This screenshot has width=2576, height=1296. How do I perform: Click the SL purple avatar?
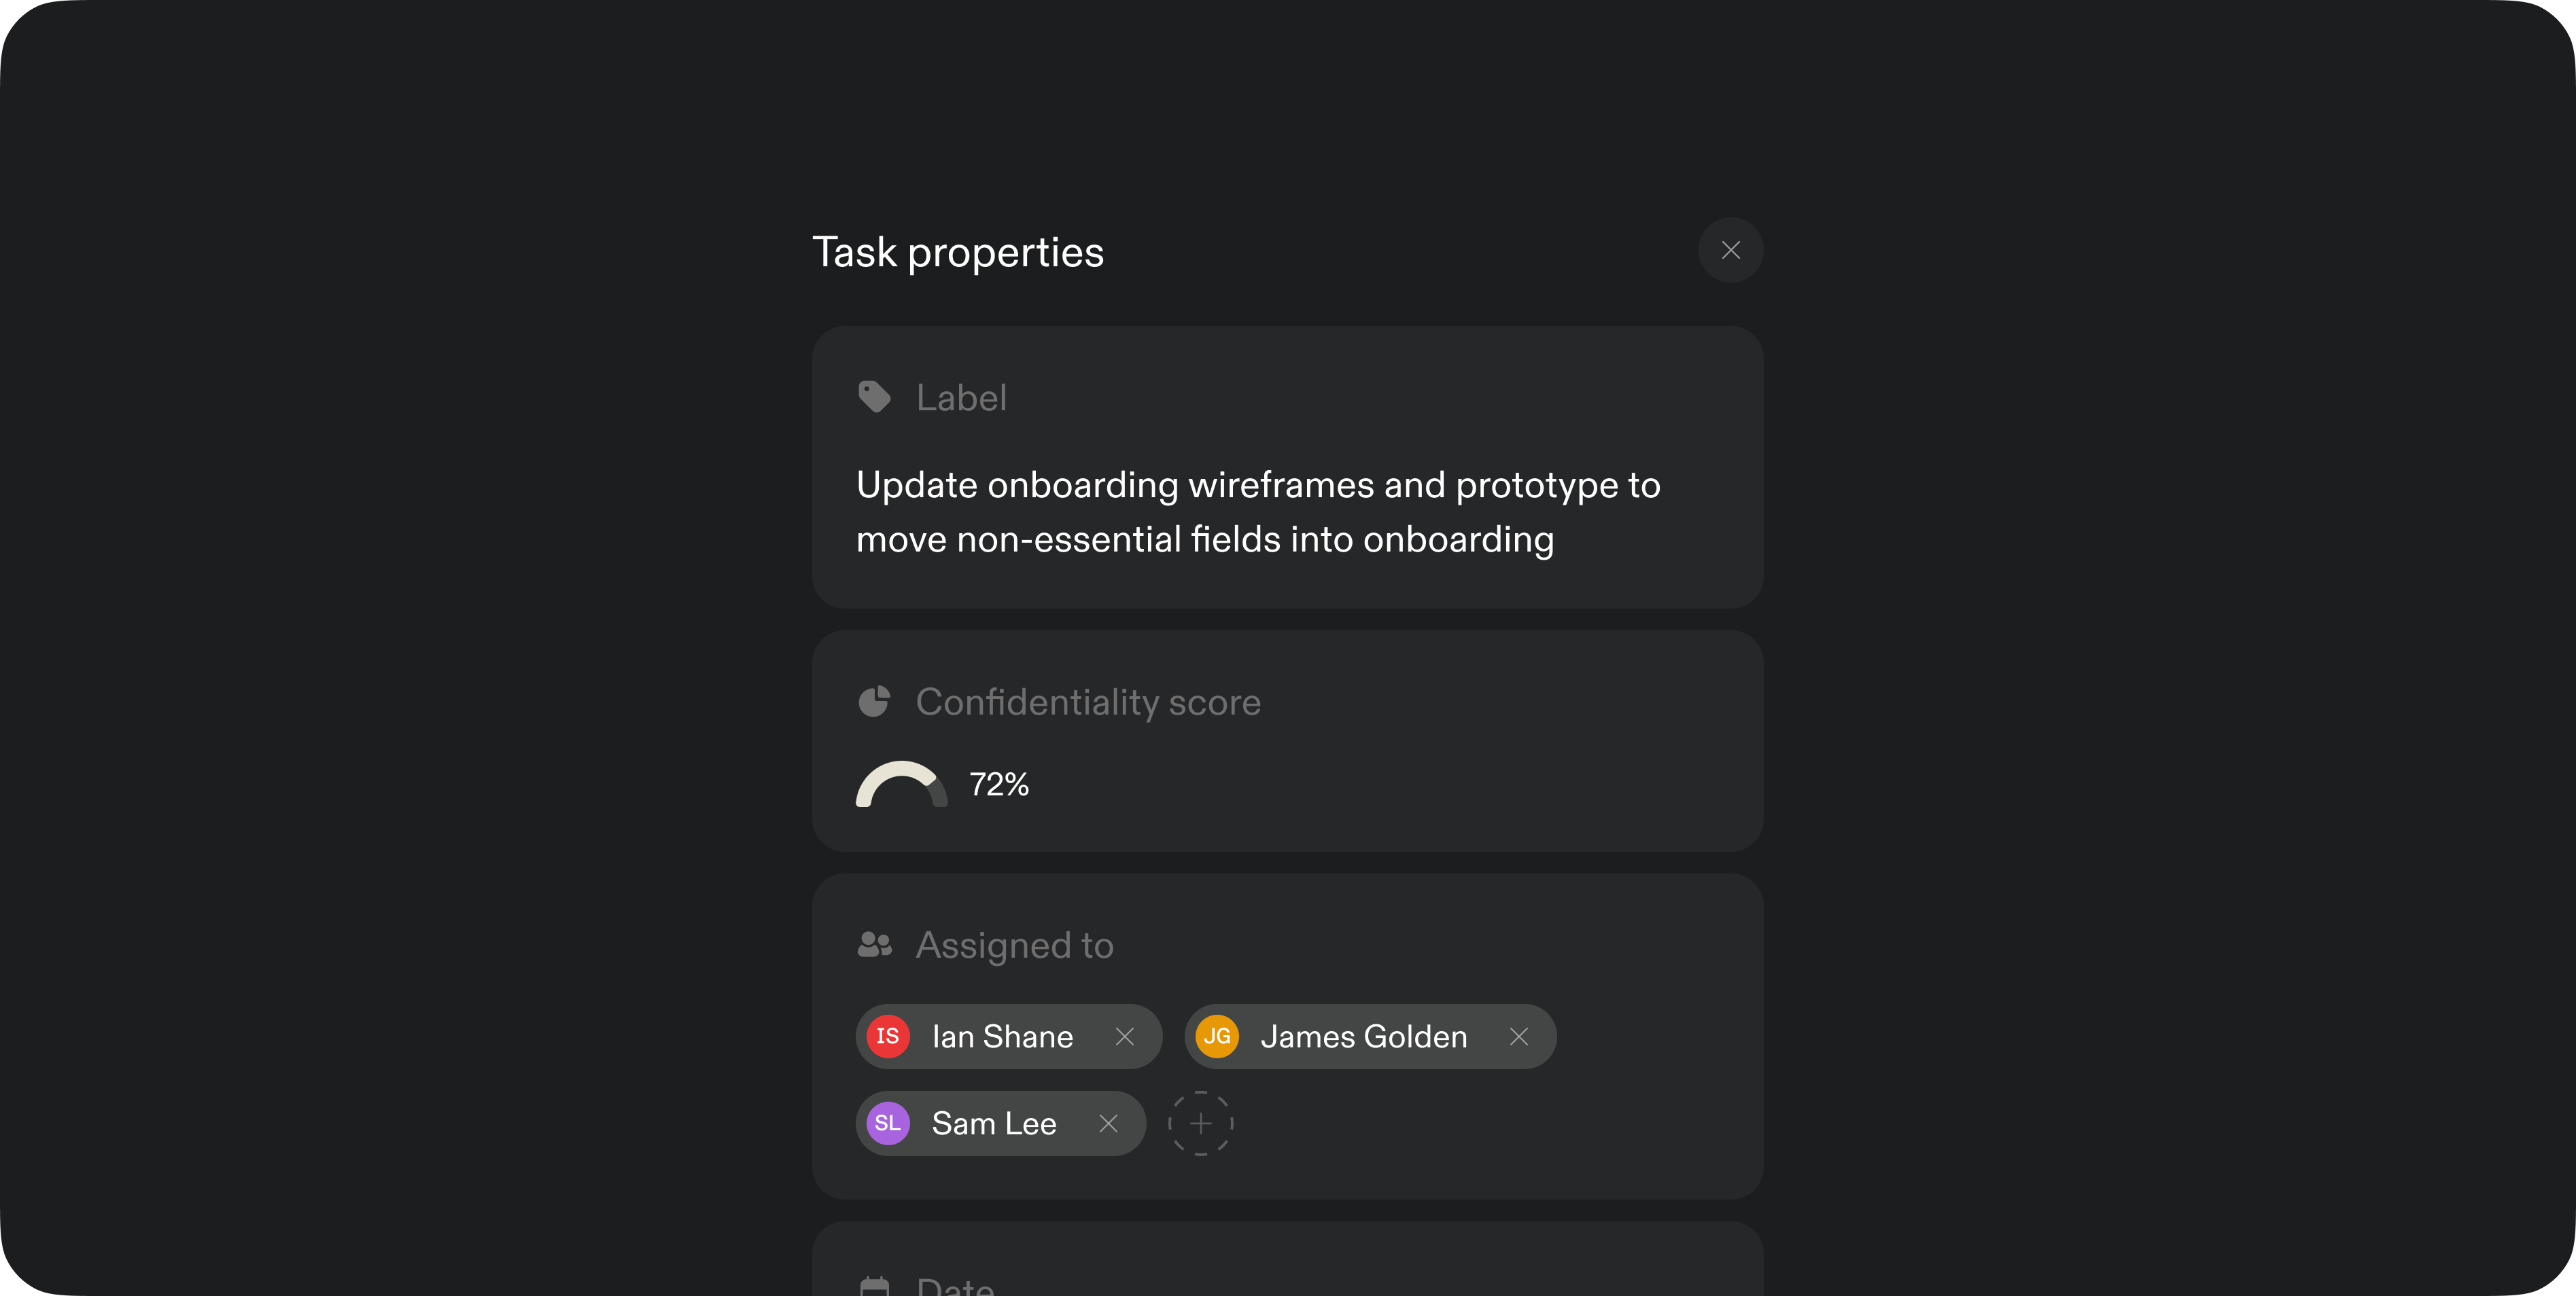(887, 1123)
